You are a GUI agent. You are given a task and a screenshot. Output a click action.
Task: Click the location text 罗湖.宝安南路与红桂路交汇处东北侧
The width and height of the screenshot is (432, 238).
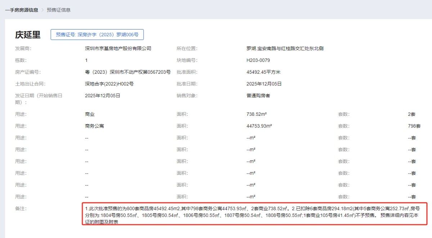[x=285, y=49]
